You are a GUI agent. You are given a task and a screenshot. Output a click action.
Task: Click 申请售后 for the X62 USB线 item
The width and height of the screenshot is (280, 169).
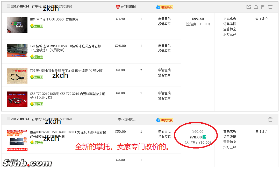(x=164, y=93)
